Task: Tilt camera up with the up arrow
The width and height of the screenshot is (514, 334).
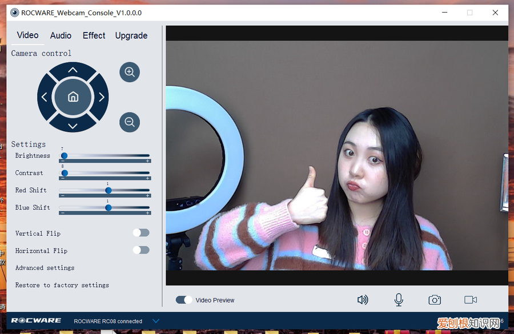Action: click(73, 70)
